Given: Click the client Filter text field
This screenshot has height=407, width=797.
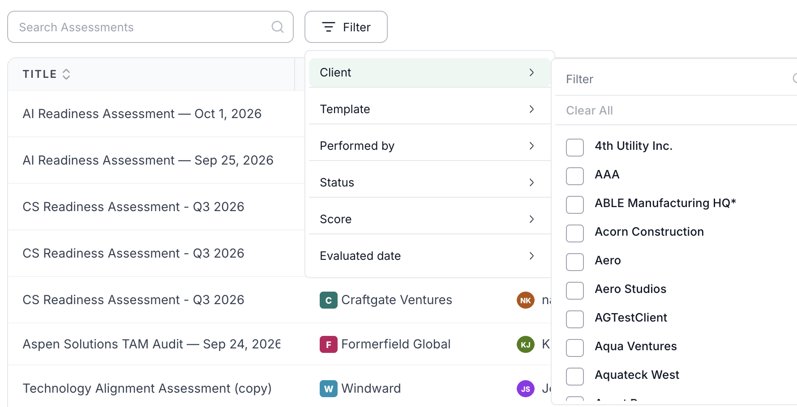Looking at the screenshot, I should (676, 79).
